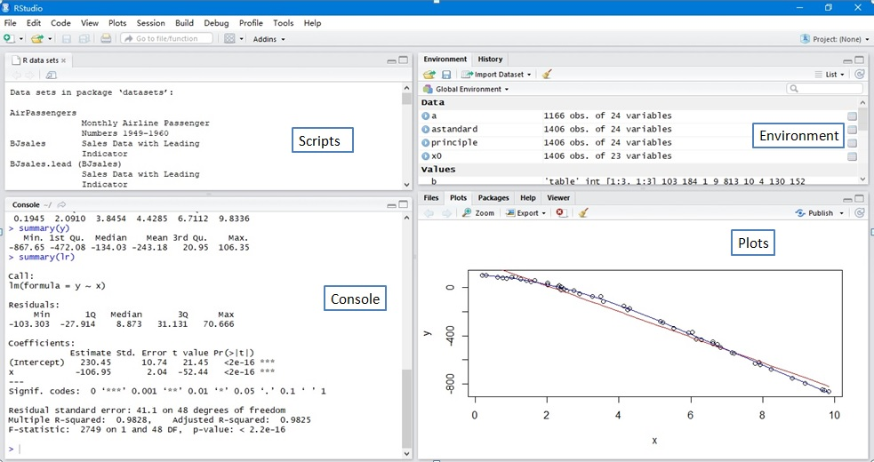874x462 pixels.
Task: Refresh the current plot
Action: pyautogui.click(x=859, y=213)
